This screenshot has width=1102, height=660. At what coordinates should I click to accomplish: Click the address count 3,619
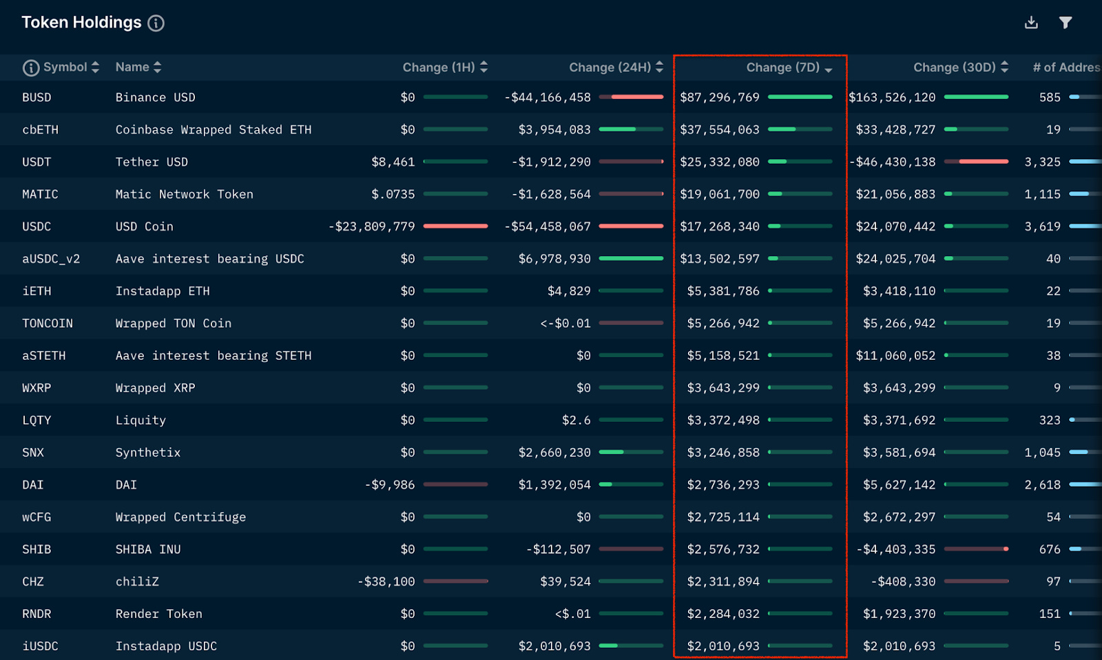tap(1043, 226)
